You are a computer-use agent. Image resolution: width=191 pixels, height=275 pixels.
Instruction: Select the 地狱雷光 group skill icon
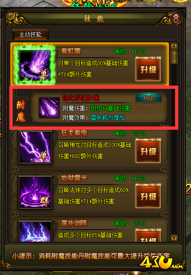[35, 192]
